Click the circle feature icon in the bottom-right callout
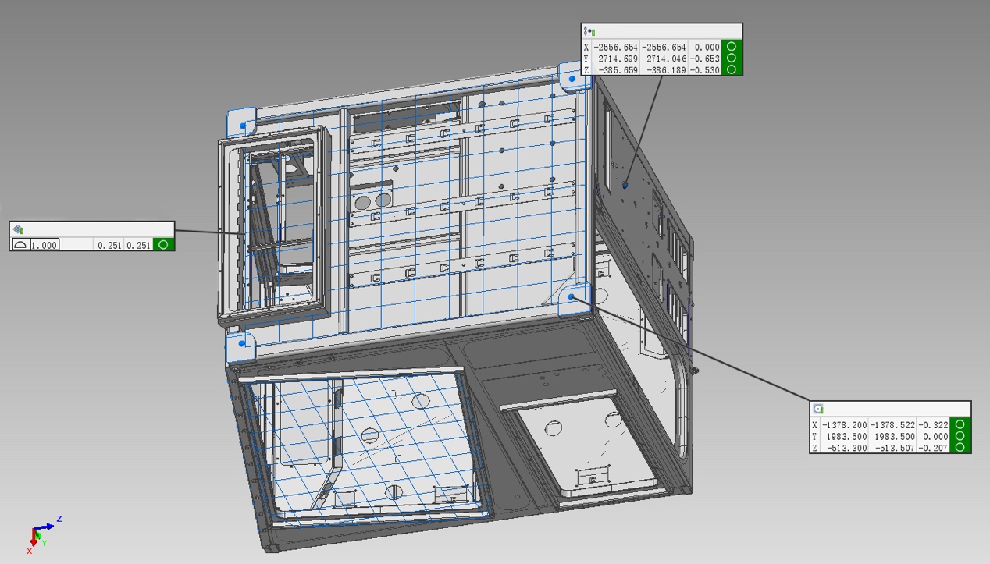Image resolution: width=990 pixels, height=564 pixels. pos(818,409)
